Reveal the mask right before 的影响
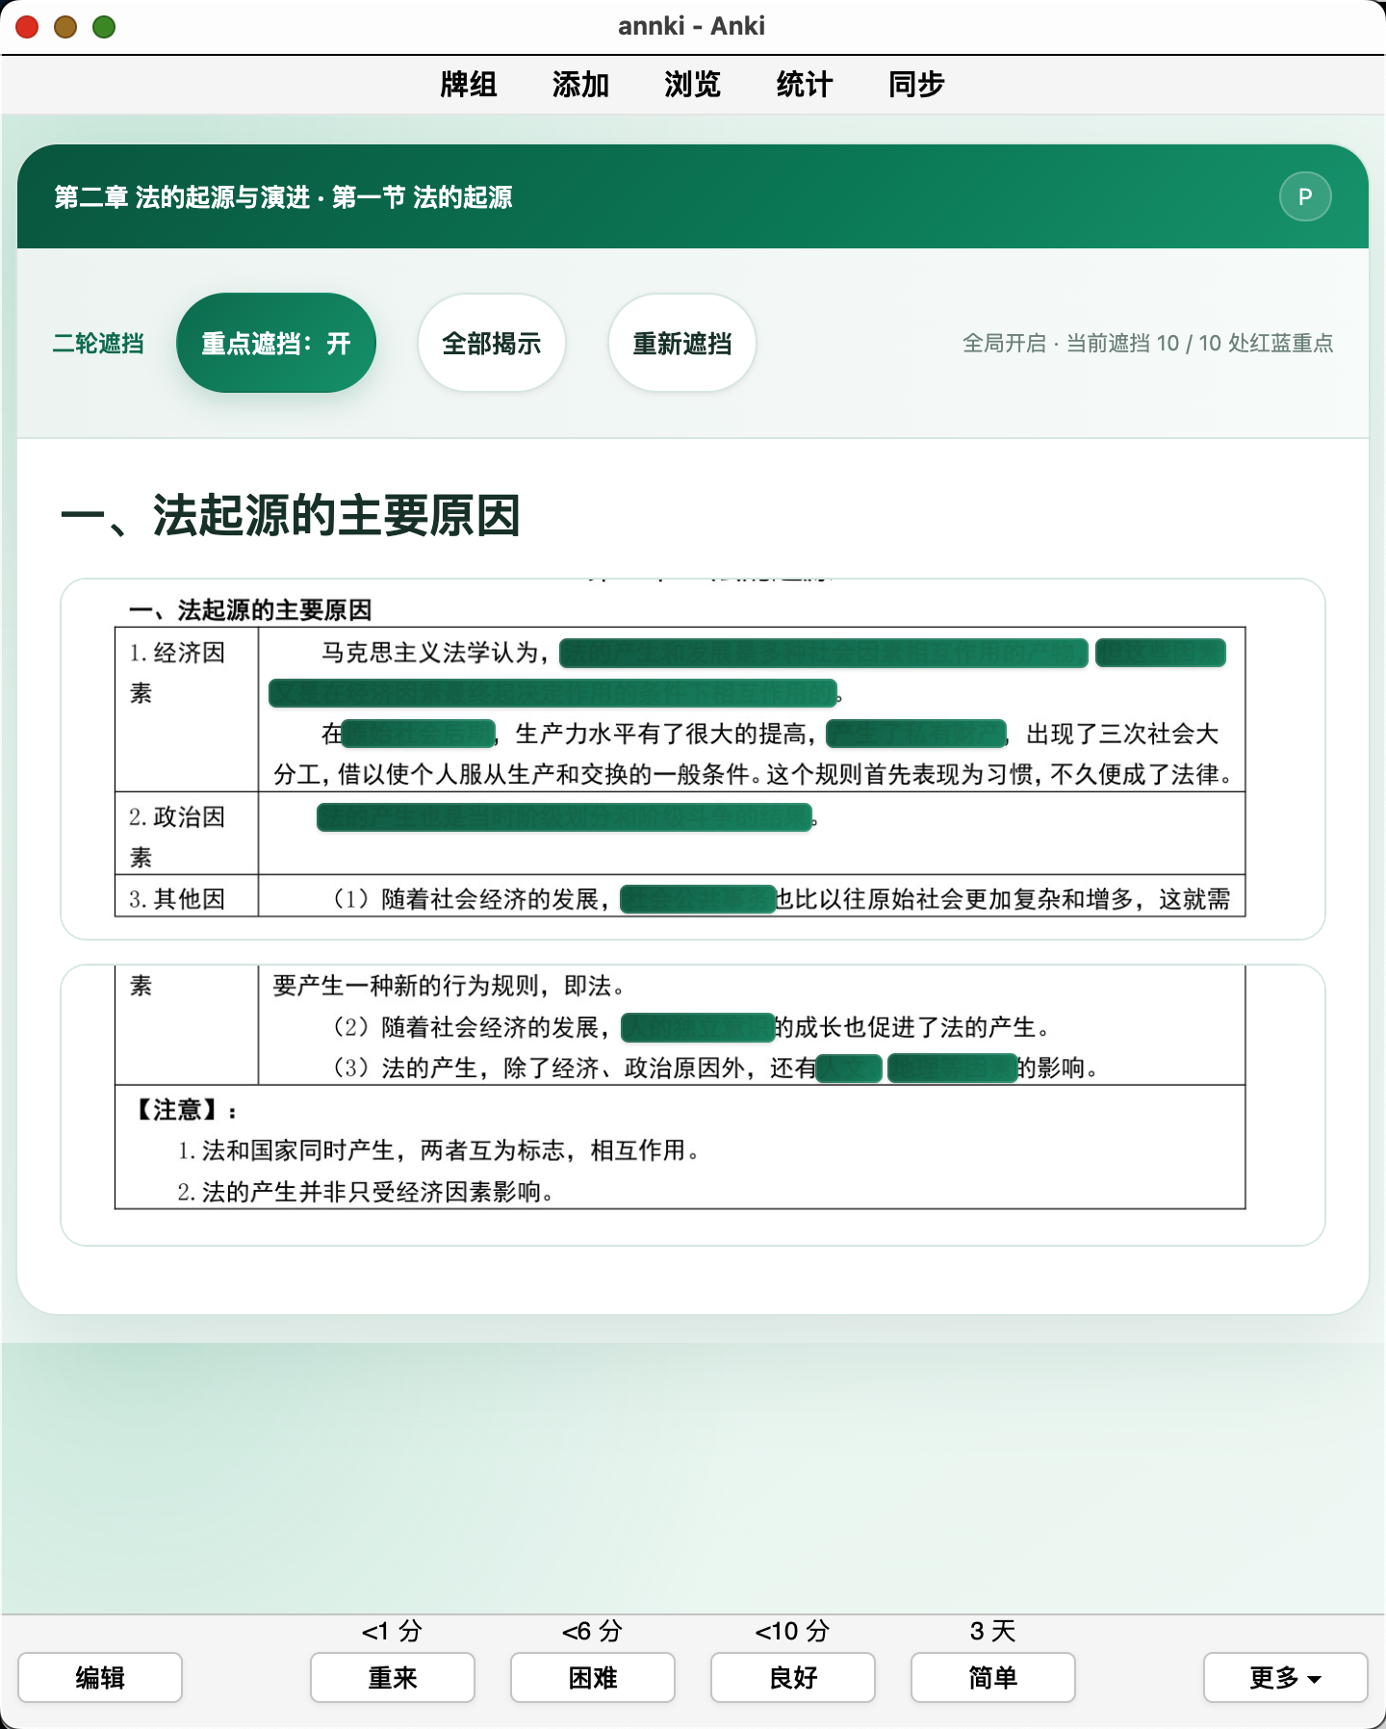 952,1068
